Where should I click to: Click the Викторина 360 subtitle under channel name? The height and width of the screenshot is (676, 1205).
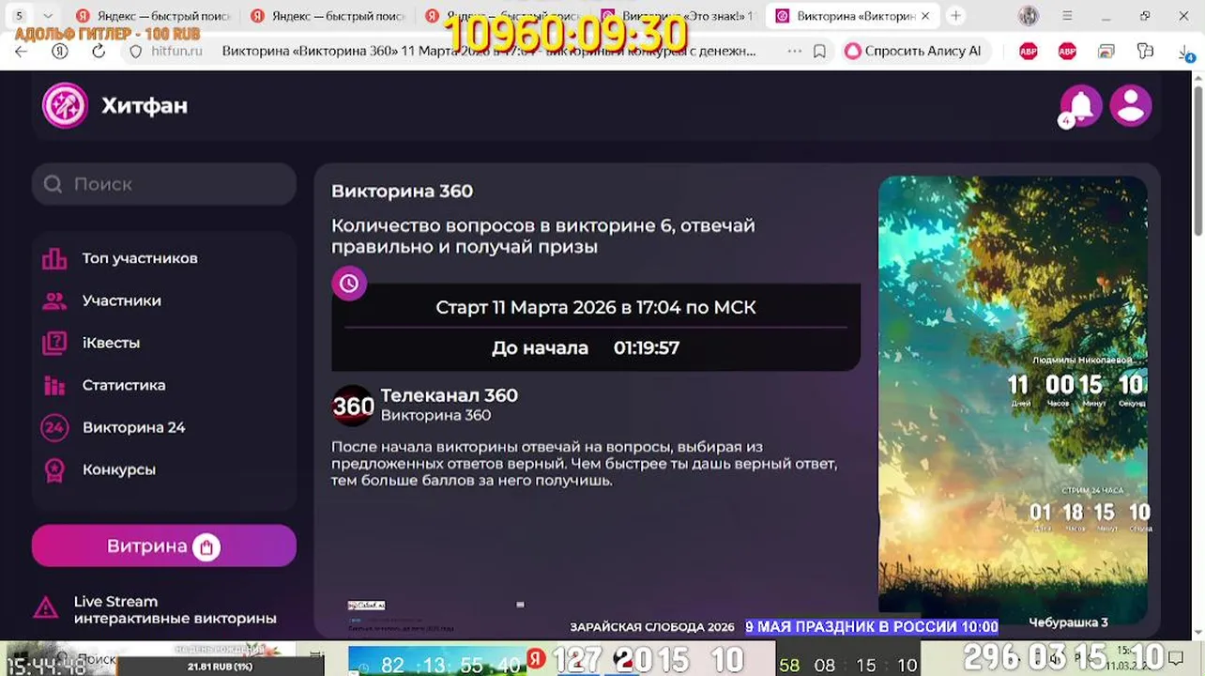(x=435, y=415)
